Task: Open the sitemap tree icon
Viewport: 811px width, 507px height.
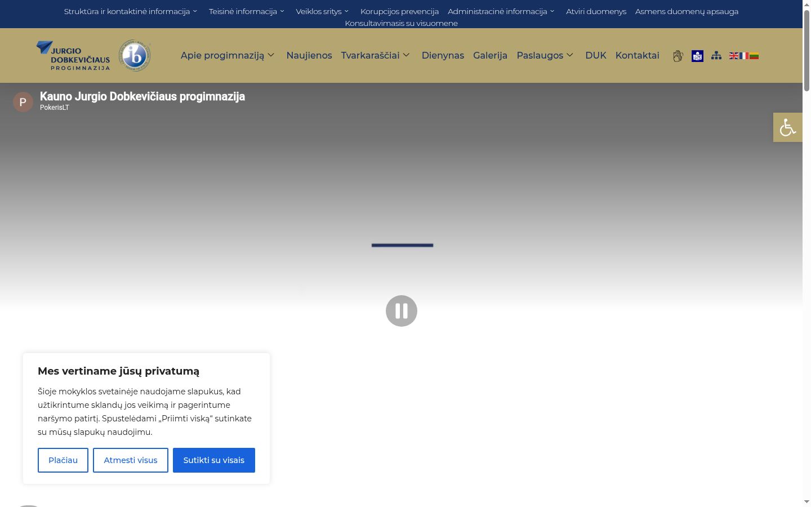Action: tap(716, 56)
